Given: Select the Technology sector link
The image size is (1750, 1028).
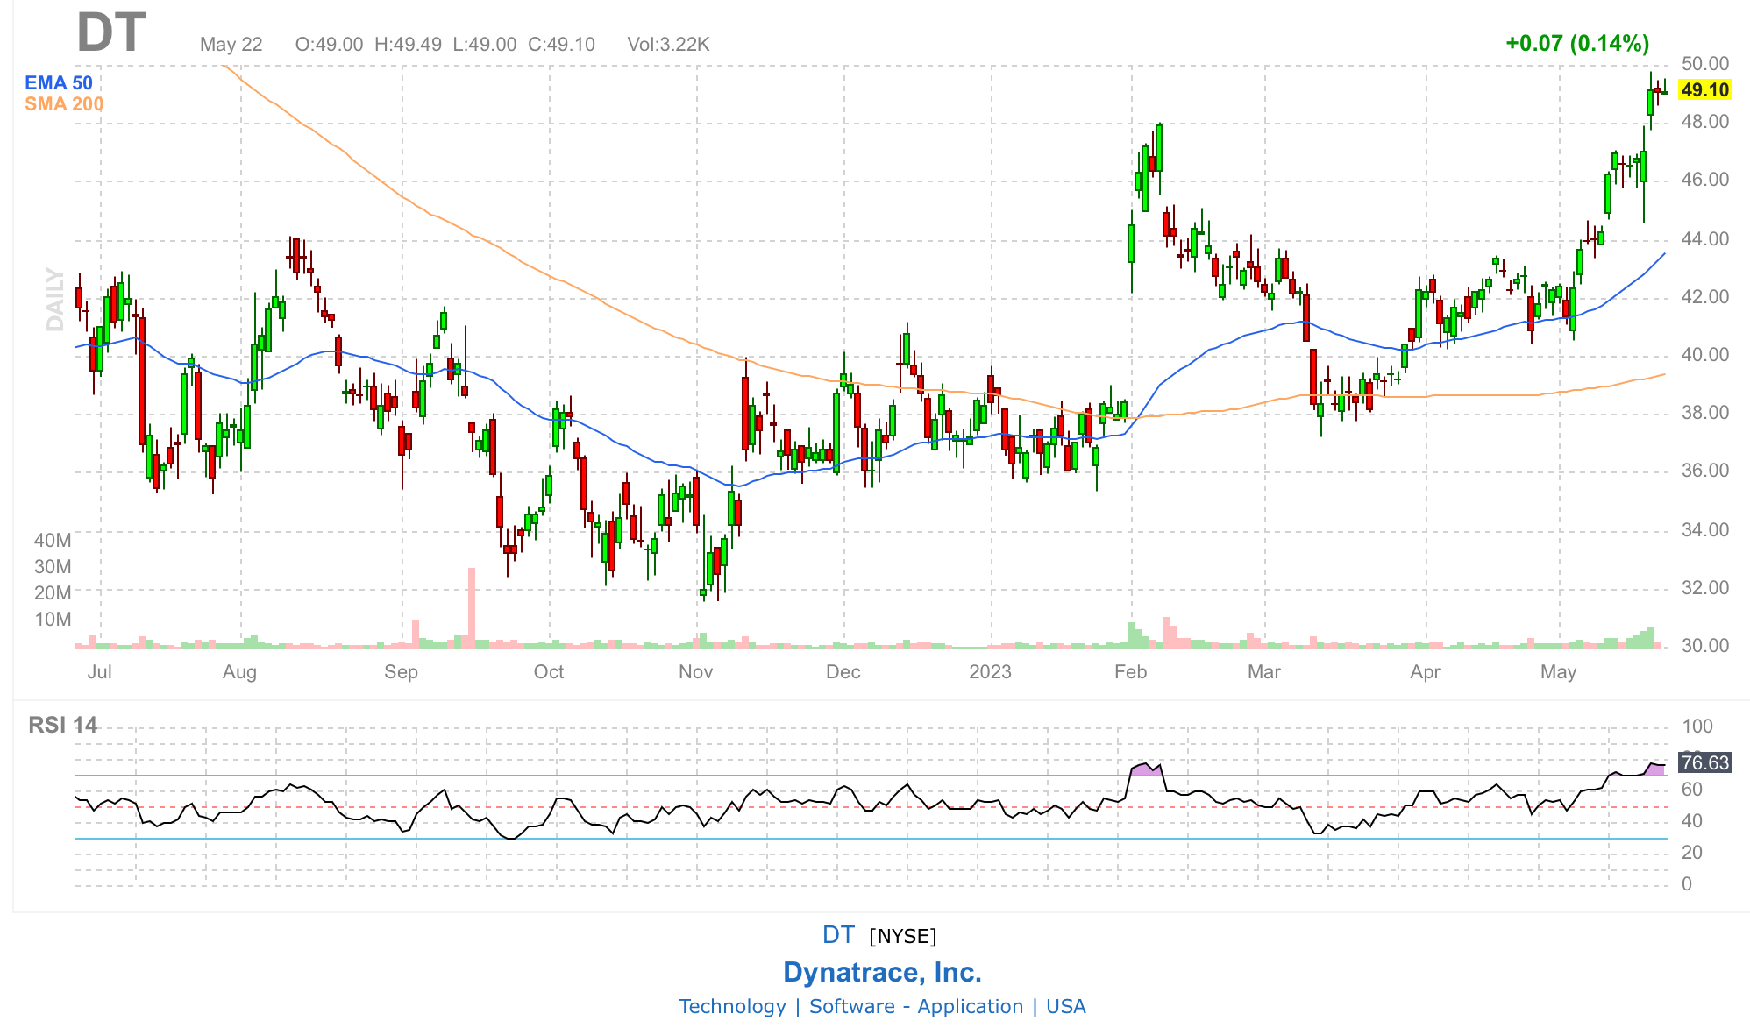Looking at the screenshot, I should pos(735,1006).
